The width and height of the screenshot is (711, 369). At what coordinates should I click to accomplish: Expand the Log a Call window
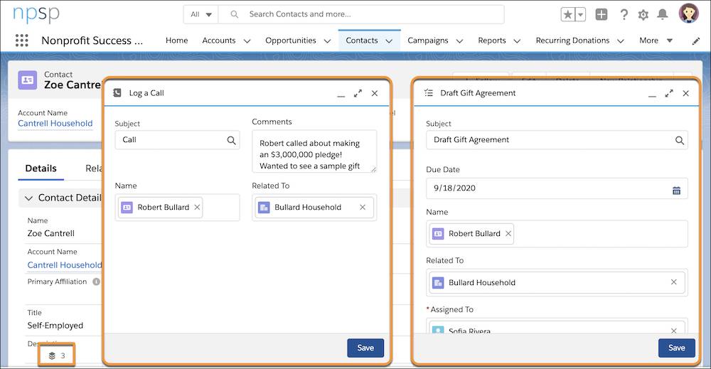358,93
